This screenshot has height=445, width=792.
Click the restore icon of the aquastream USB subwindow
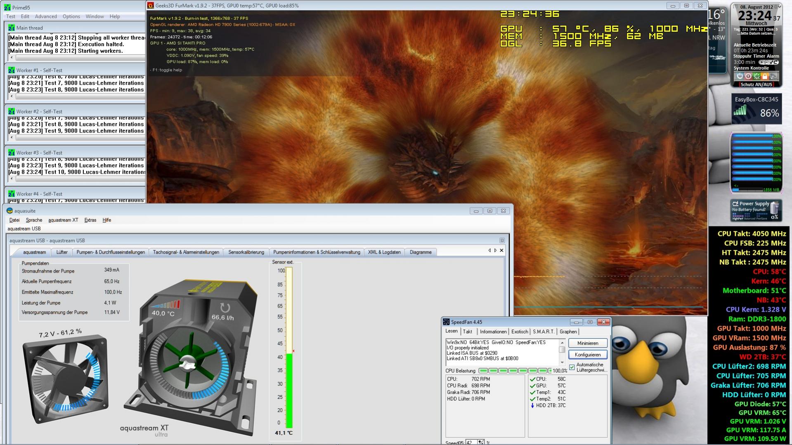pos(502,240)
